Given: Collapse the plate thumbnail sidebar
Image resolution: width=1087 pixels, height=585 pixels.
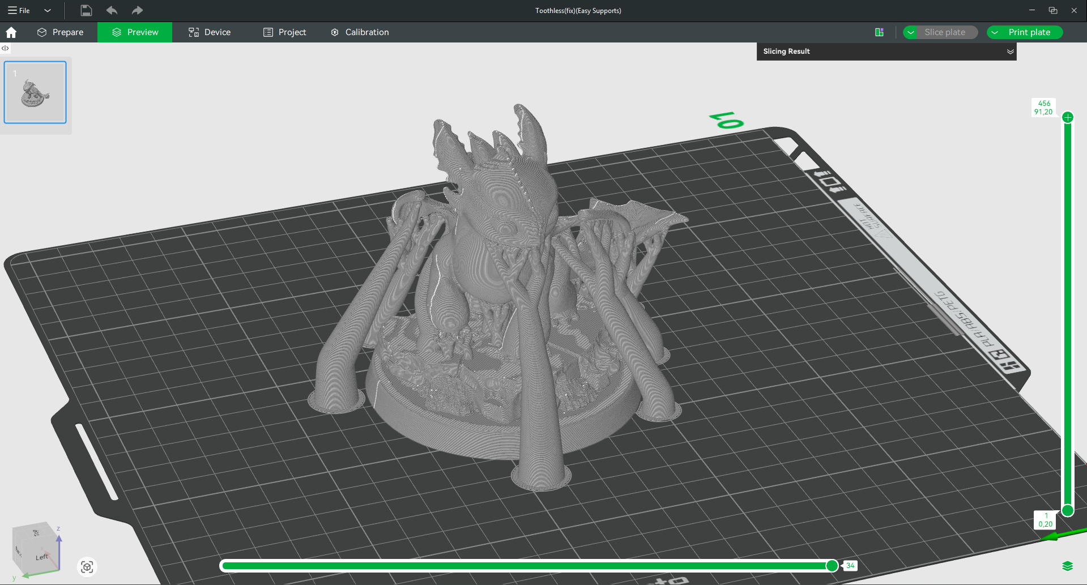Looking at the screenshot, I should [x=5, y=48].
